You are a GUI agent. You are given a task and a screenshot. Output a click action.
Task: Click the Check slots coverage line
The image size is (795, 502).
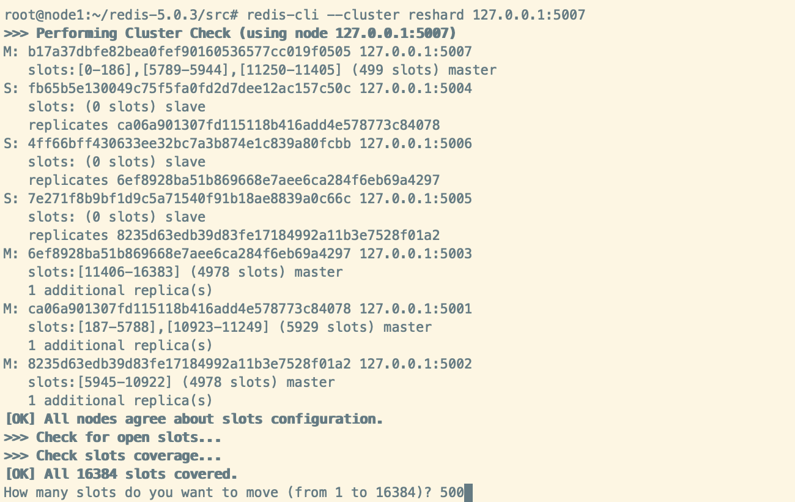pyautogui.click(x=113, y=455)
